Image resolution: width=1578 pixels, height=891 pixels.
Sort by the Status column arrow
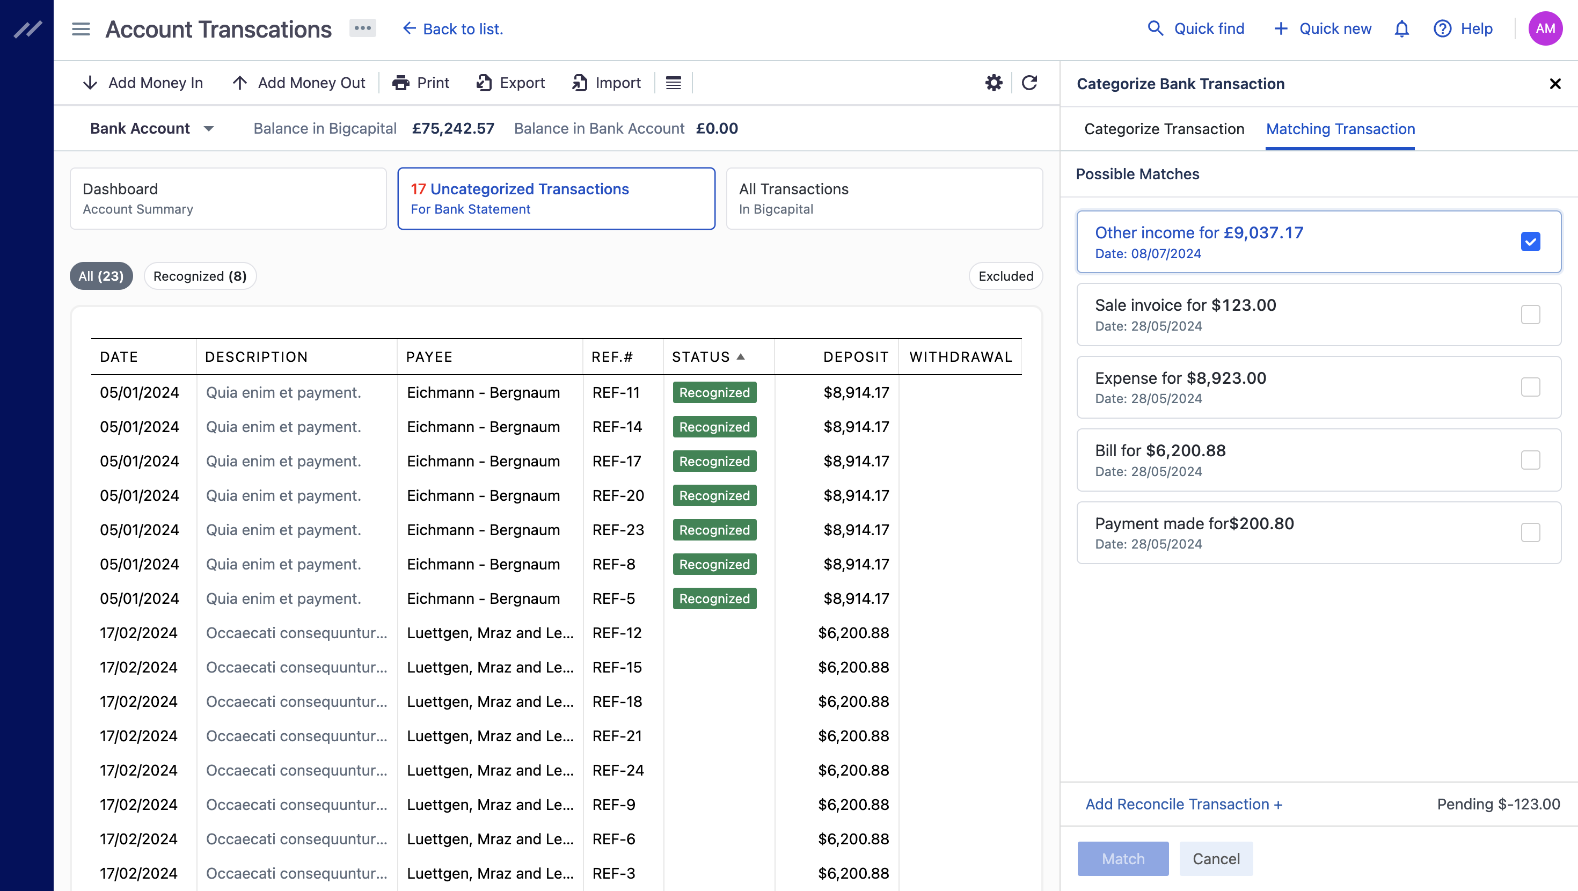click(741, 356)
